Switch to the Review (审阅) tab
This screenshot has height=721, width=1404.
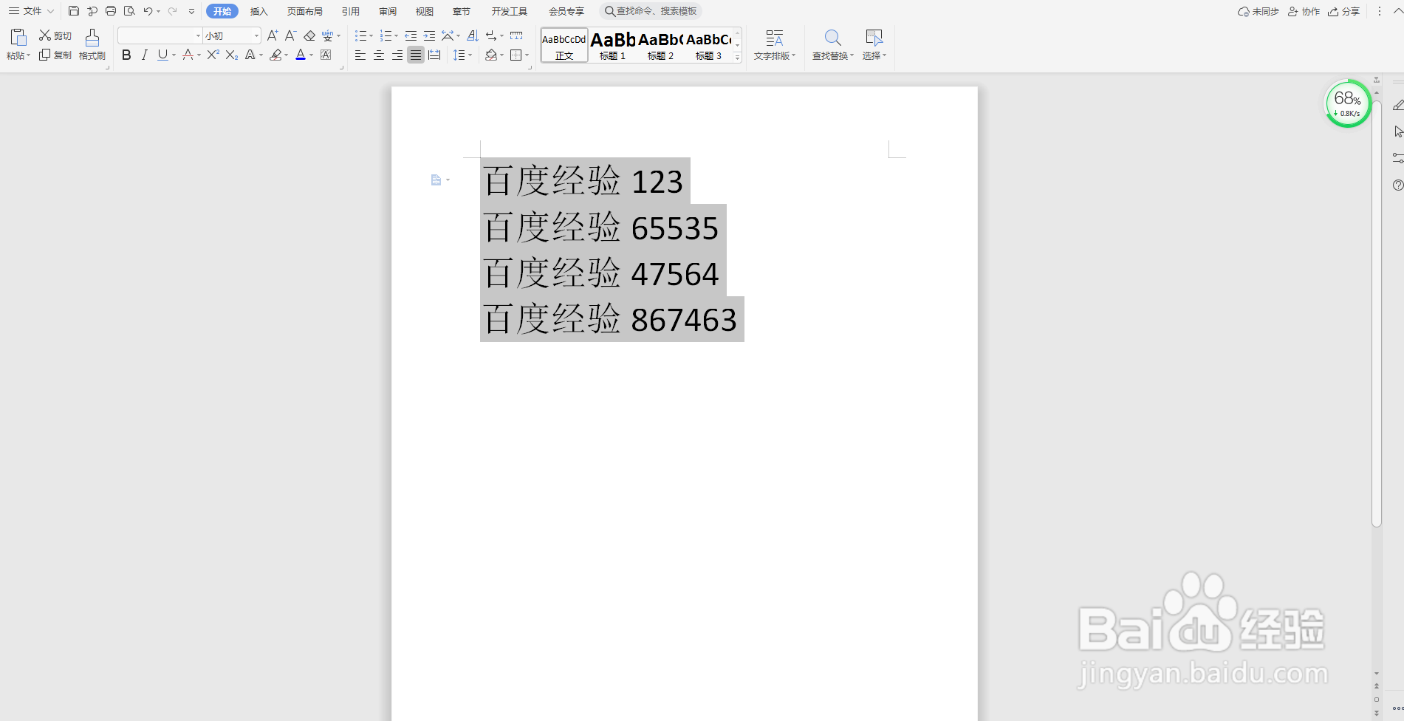[x=388, y=11]
